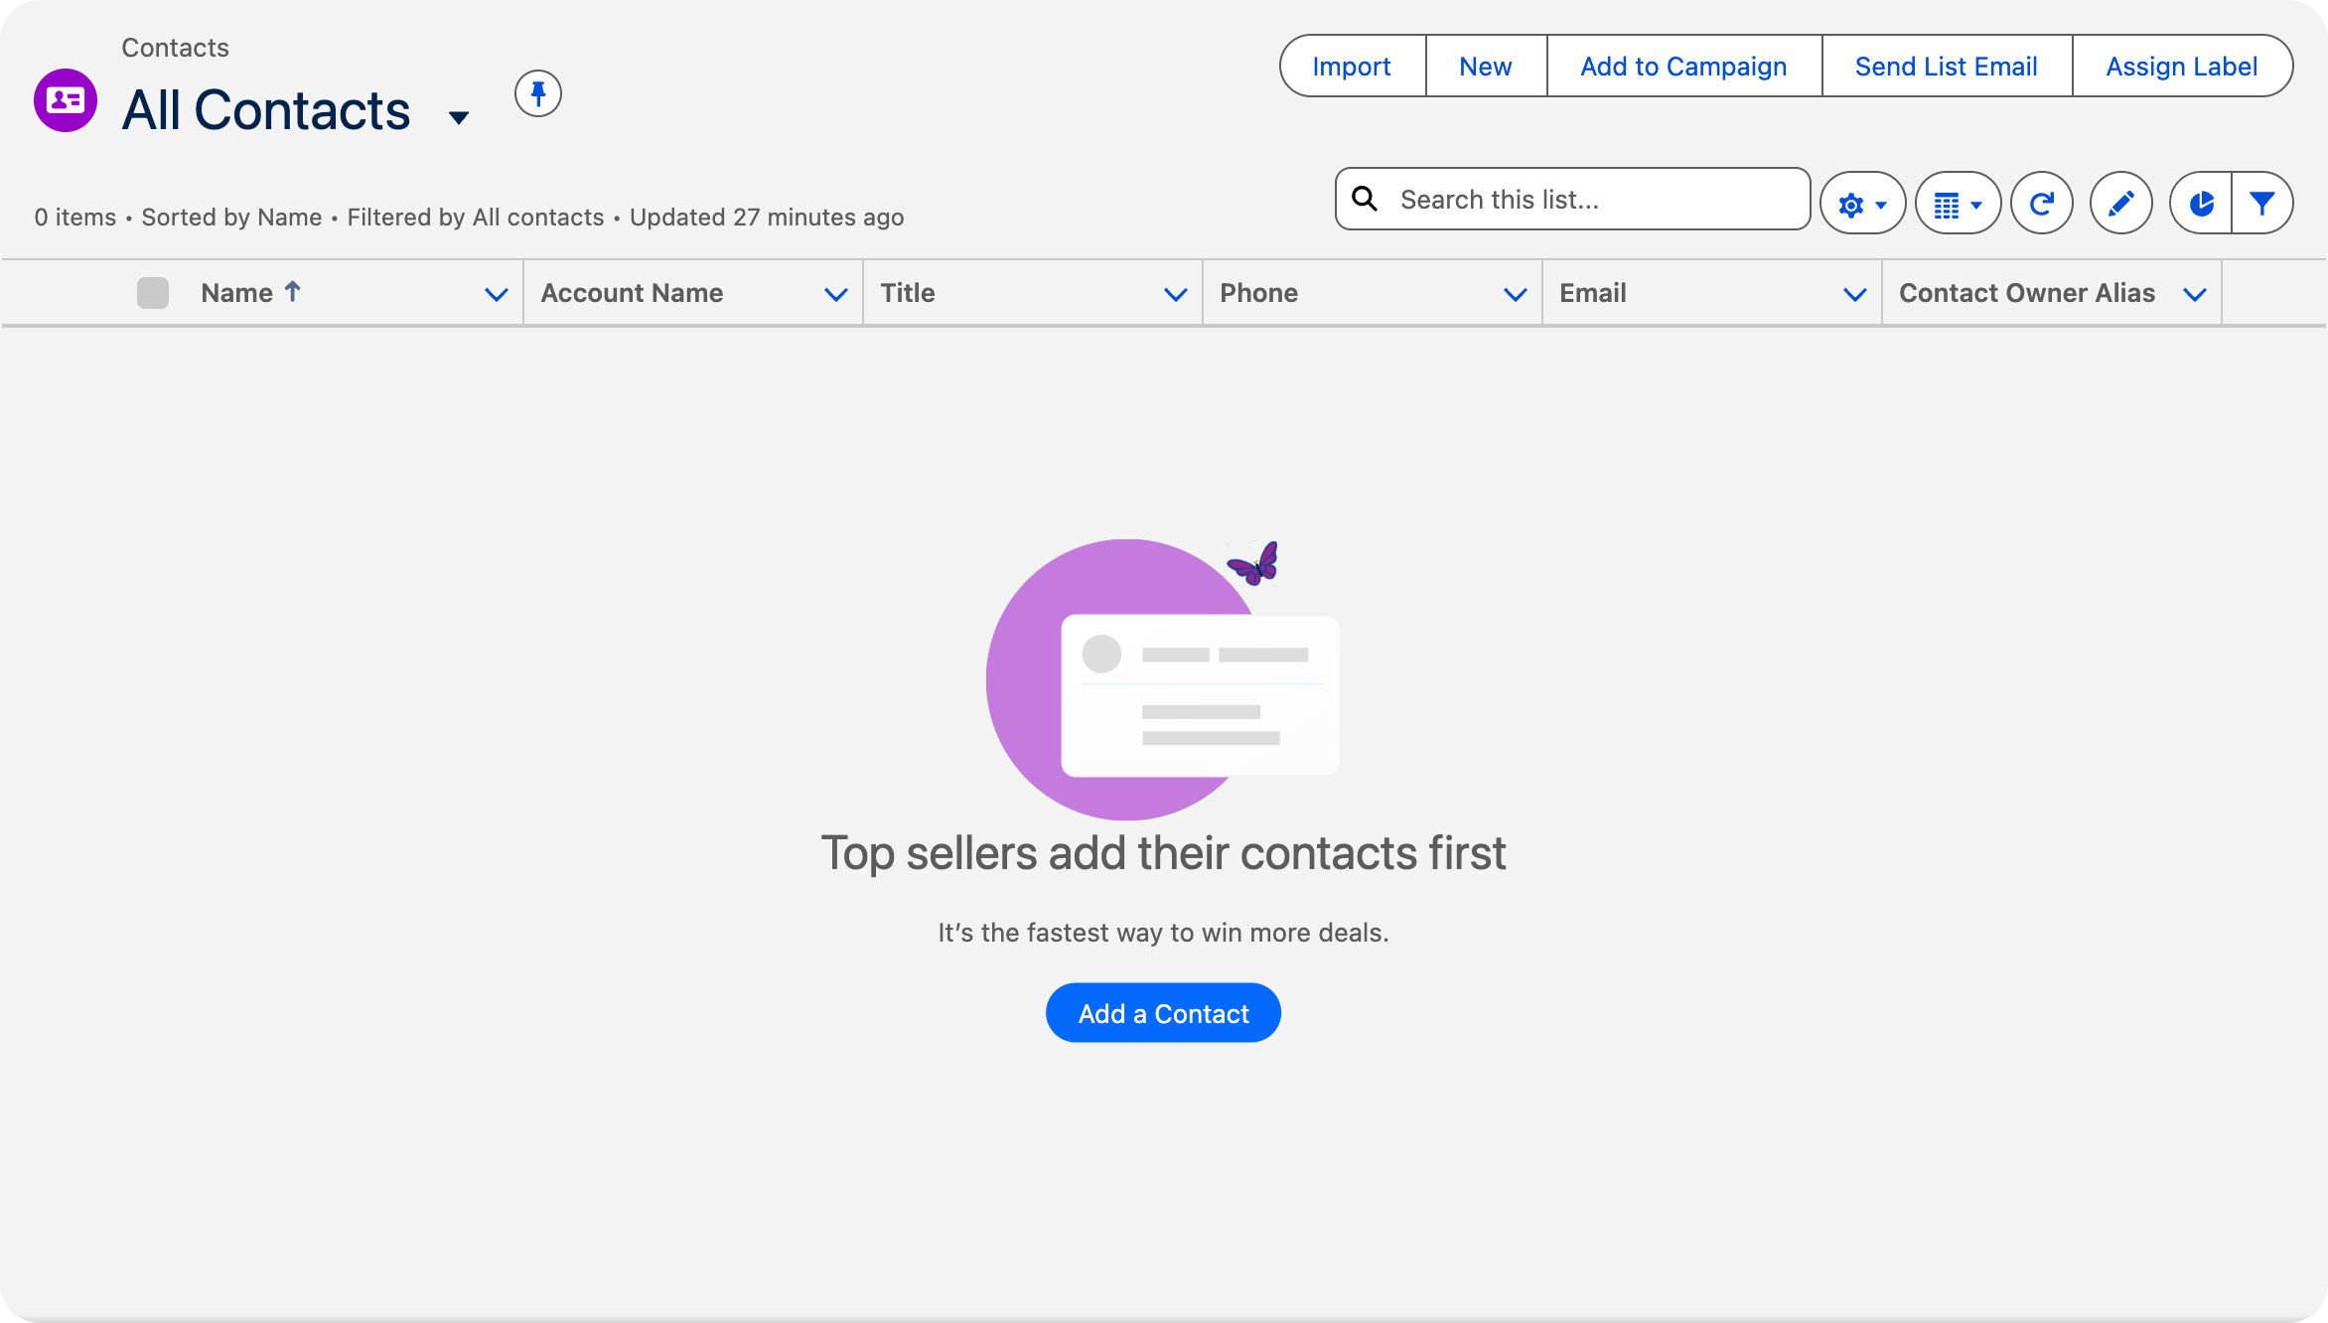Expand Contact Owner Alias column actions chevron

[2195, 294]
